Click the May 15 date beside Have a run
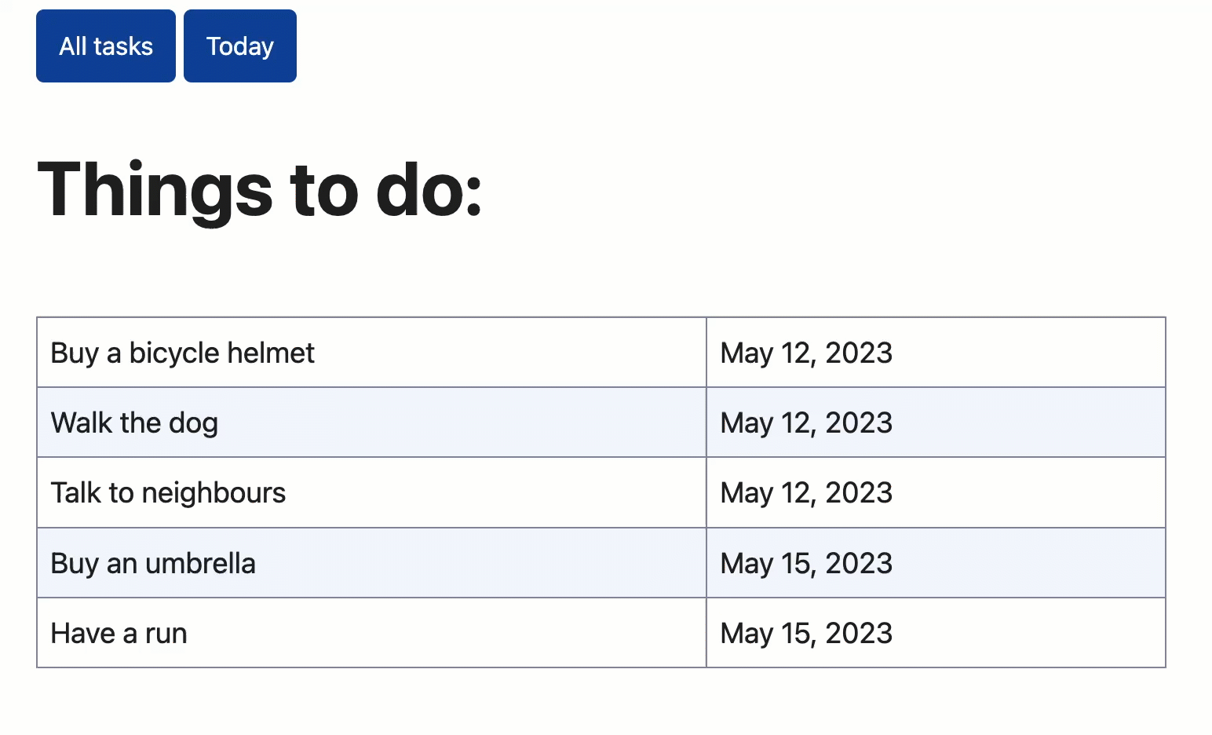The width and height of the screenshot is (1212, 735). (806, 632)
